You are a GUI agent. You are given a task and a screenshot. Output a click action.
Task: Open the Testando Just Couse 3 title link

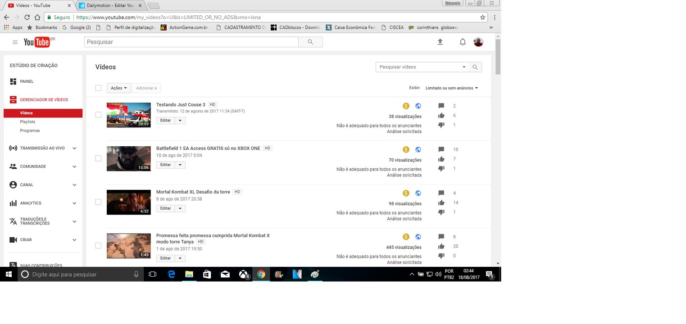[x=181, y=105]
